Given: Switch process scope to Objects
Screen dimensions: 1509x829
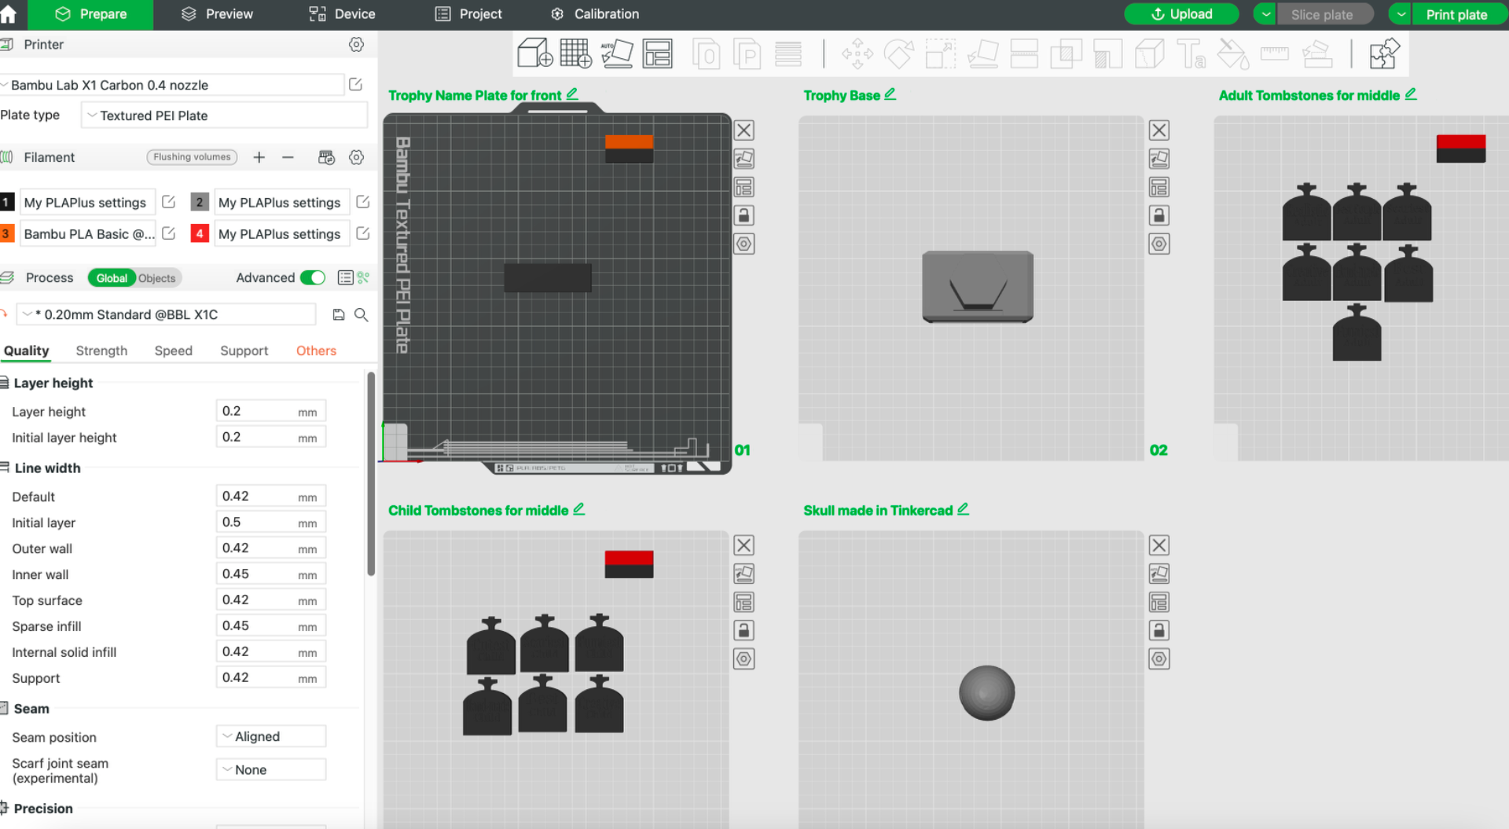Looking at the screenshot, I should (157, 278).
